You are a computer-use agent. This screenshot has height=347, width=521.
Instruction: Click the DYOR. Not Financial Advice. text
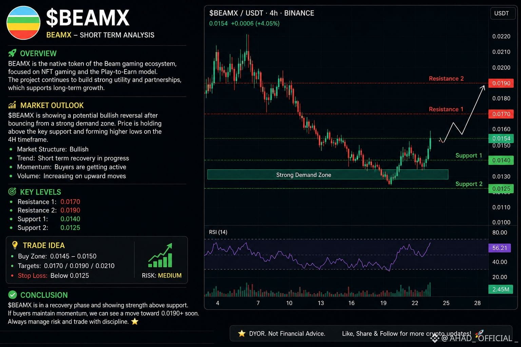pyautogui.click(x=287, y=333)
